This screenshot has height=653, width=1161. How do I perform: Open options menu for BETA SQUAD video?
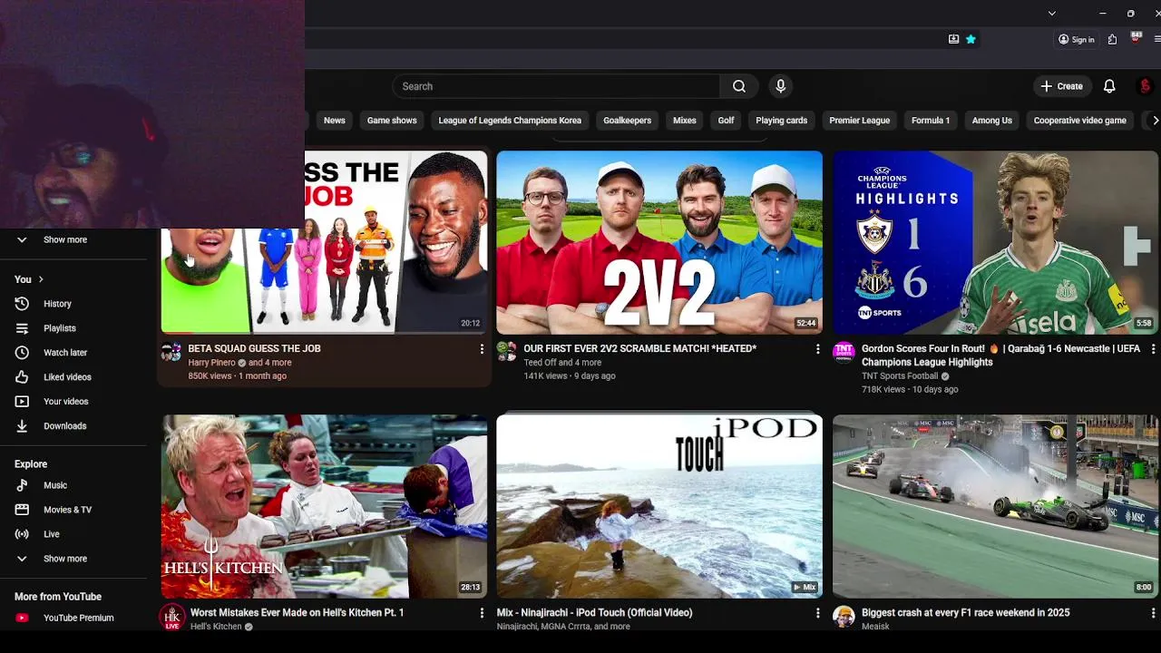(482, 348)
